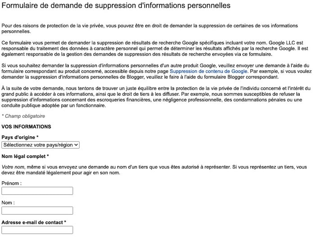The height and width of the screenshot is (237, 315).
Task: Click the Adresse e-mail de contact label
Action: point(34,222)
